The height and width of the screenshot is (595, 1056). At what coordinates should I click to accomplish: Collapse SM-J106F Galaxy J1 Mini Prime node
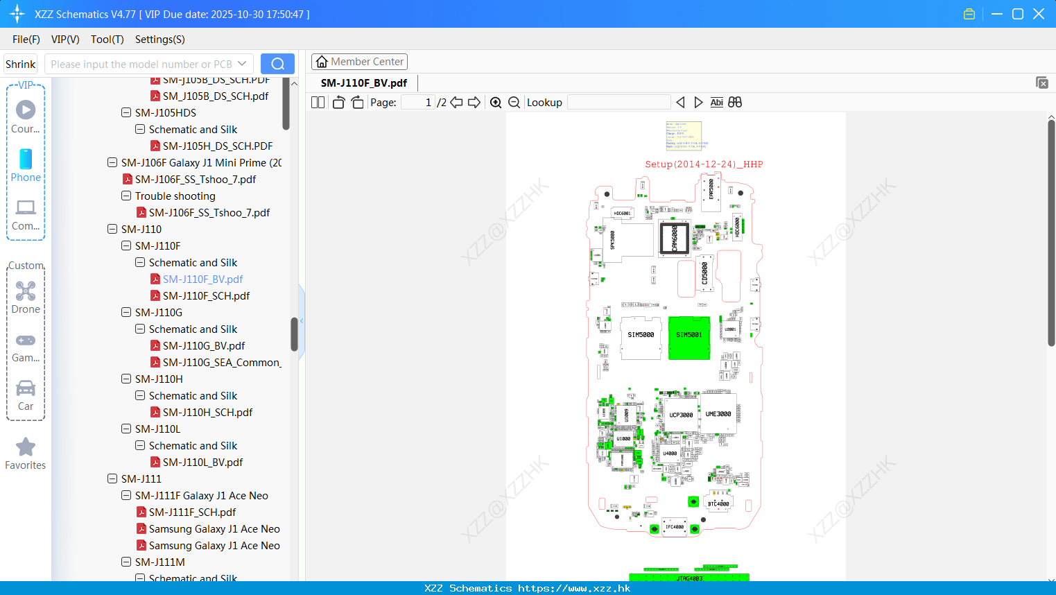pyautogui.click(x=112, y=162)
